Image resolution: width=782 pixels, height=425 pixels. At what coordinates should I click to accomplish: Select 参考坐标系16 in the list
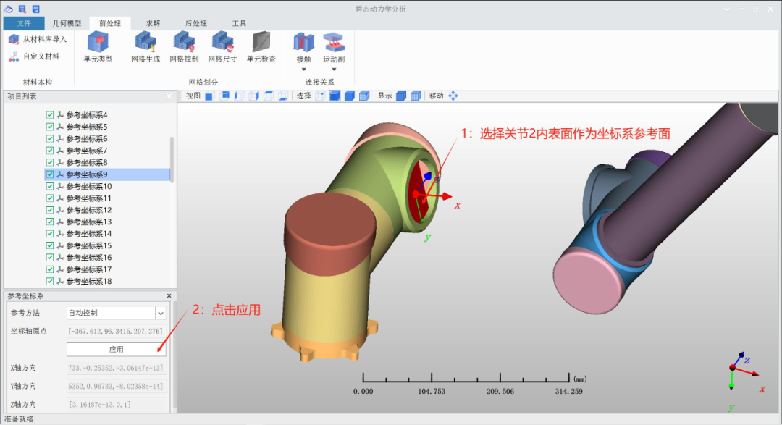[89, 258]
